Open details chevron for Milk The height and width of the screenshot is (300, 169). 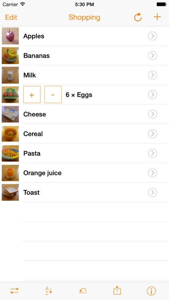[x=153, y=75]
